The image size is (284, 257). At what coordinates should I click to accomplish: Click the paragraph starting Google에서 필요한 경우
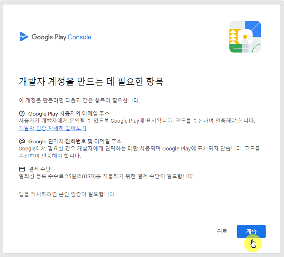[x=139, y=152]
